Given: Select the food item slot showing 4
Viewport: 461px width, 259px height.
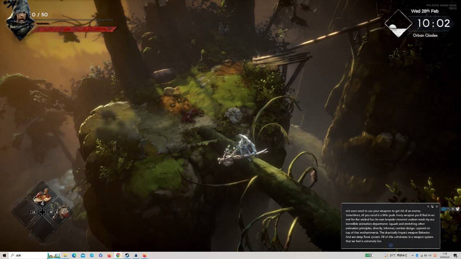Looking at the screenshot, I should pyautogui.click(x=43, y=198).
